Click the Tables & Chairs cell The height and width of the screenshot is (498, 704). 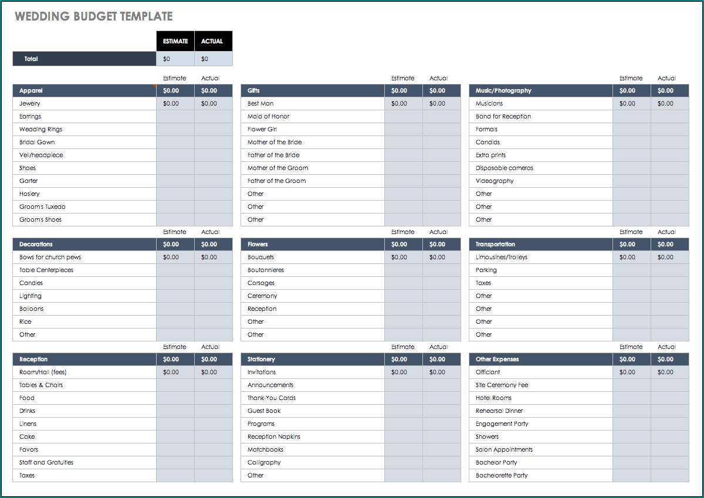pos(84,385)
